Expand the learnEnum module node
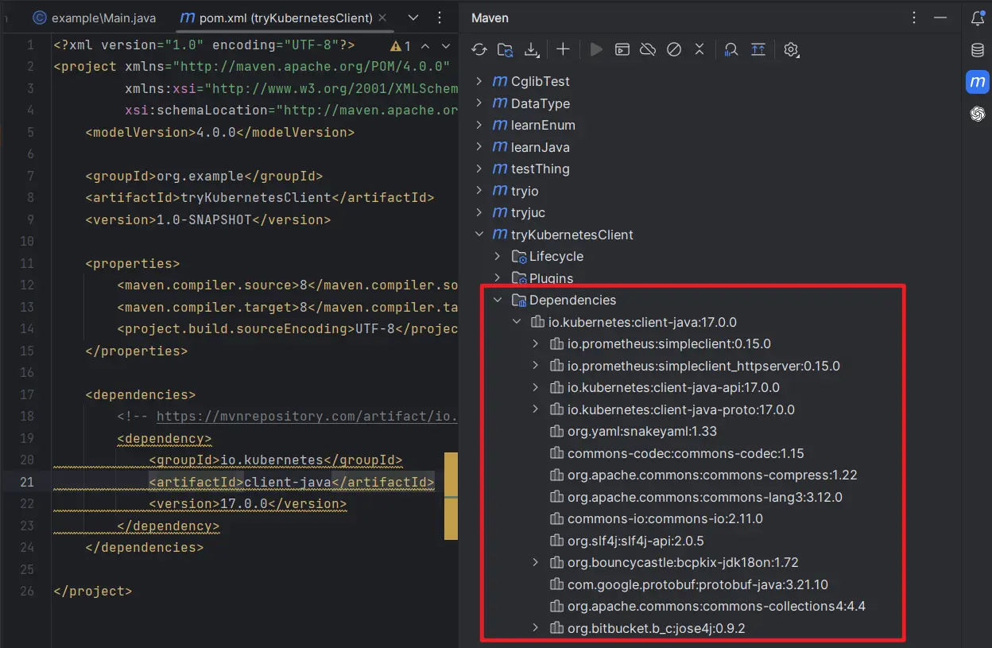The width and height of the screenshot is (992, 648). click(479, 125)
